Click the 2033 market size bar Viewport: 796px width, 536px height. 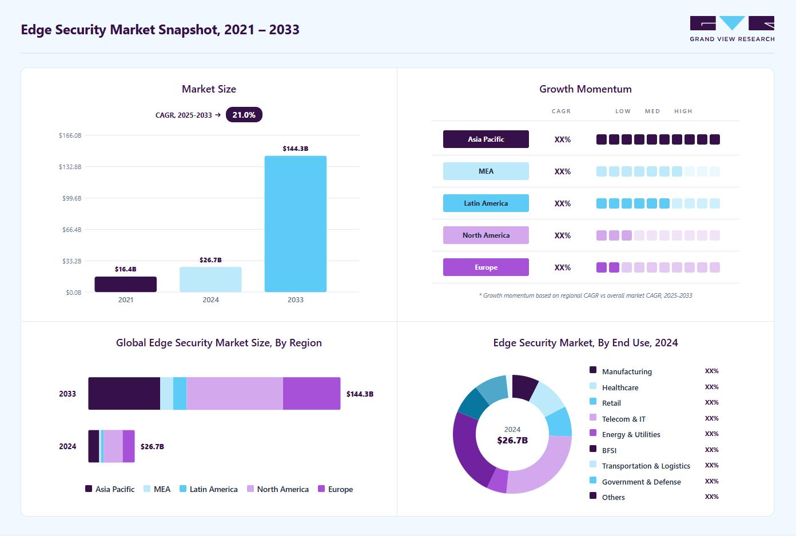pyautogui.click(x=296, y=224)
